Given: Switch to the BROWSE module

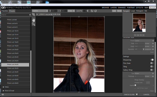Looking at the screenshot, I should click(105, 8).
